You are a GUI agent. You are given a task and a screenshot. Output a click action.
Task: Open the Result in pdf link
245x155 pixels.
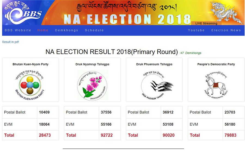[10, 42]
